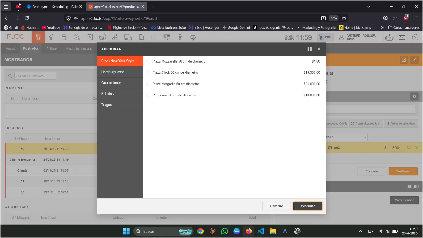The image size is (423, 238).
Task: Open the monitor screen icon in Fudo toolbar
Action: pyautogui.click(x=167, y=37)
